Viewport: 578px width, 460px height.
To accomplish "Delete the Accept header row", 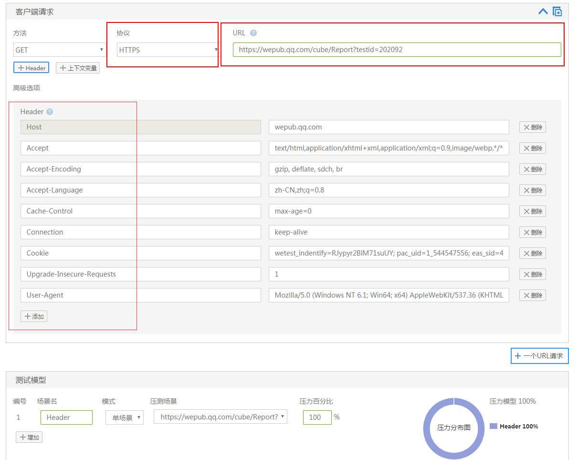I will (x=533, y=148).
